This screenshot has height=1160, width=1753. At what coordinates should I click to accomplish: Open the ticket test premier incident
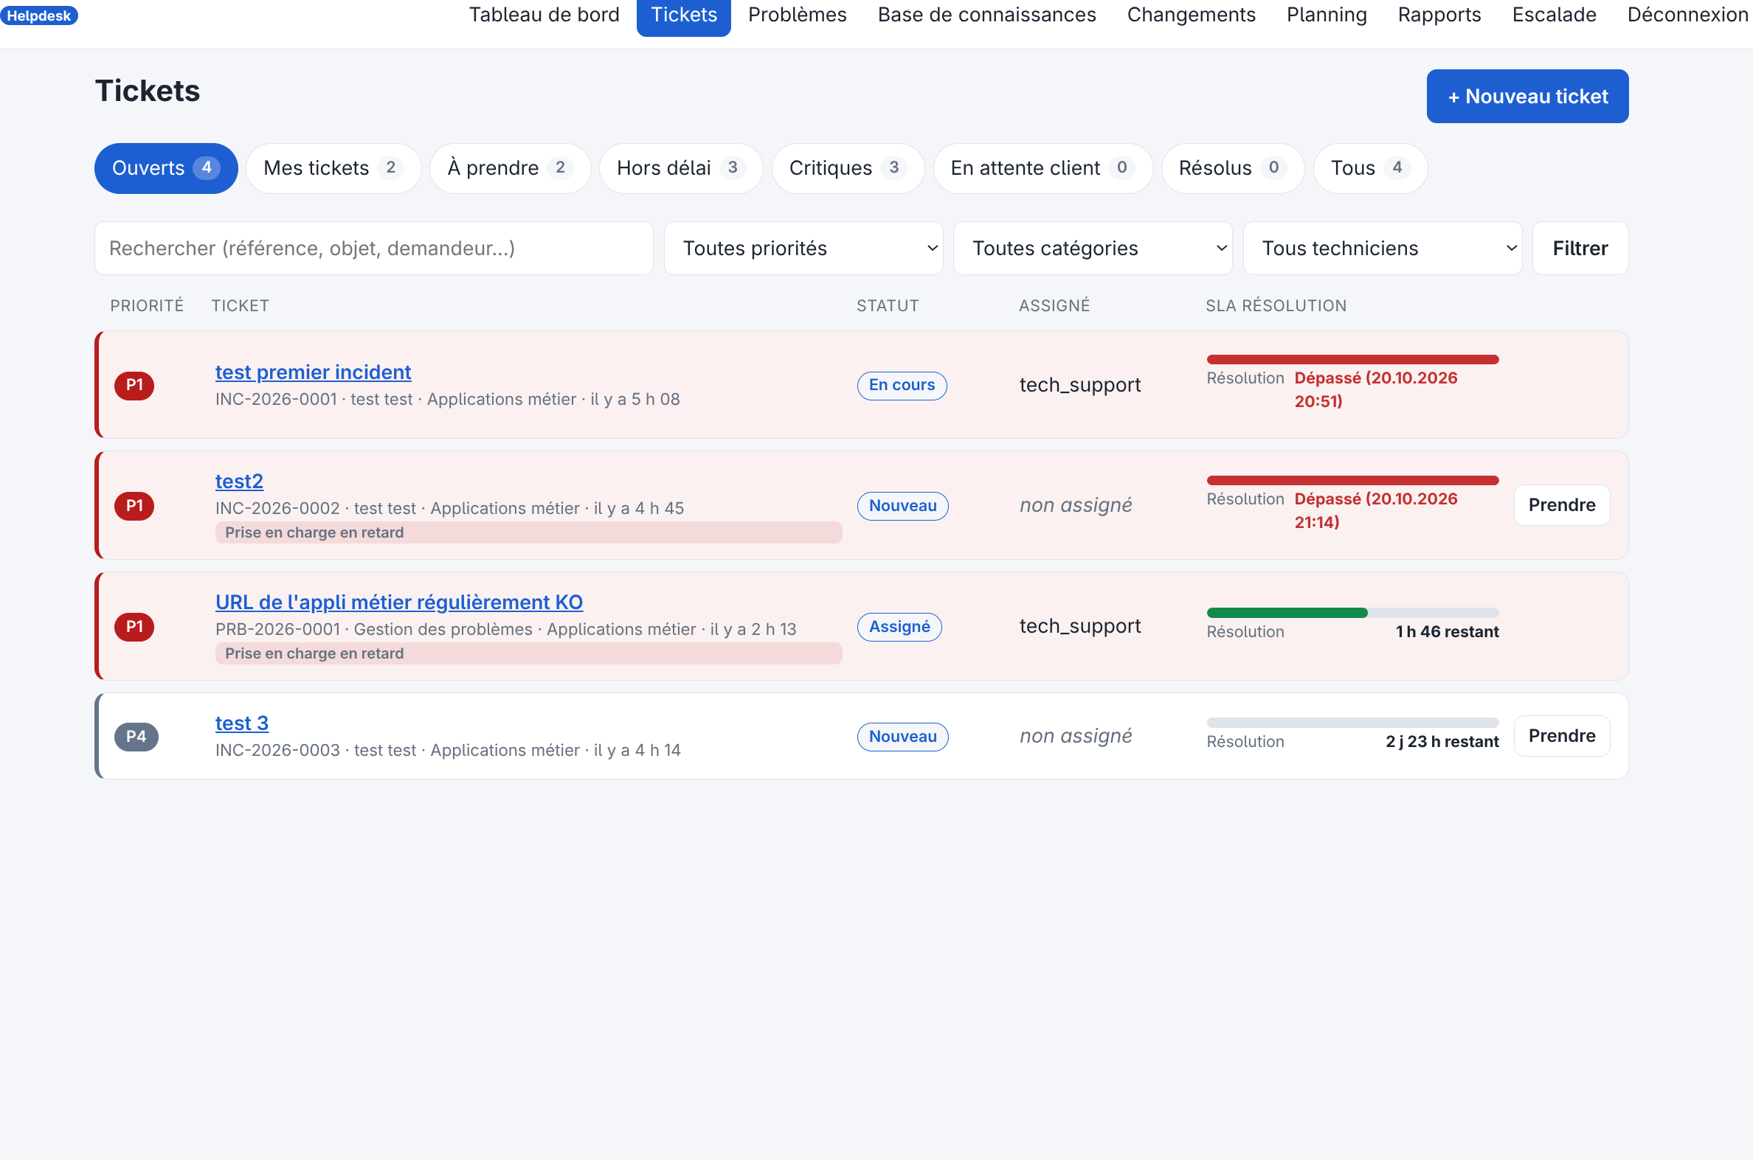[313, 372]
